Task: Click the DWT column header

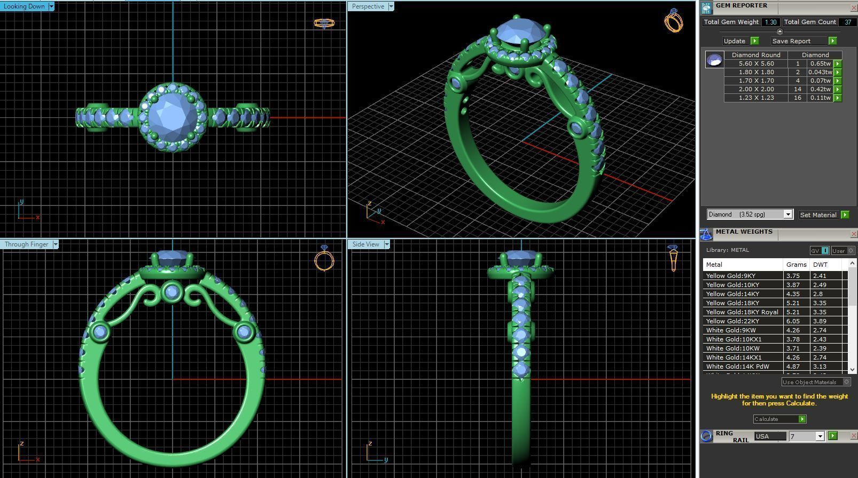Action: 826,265
